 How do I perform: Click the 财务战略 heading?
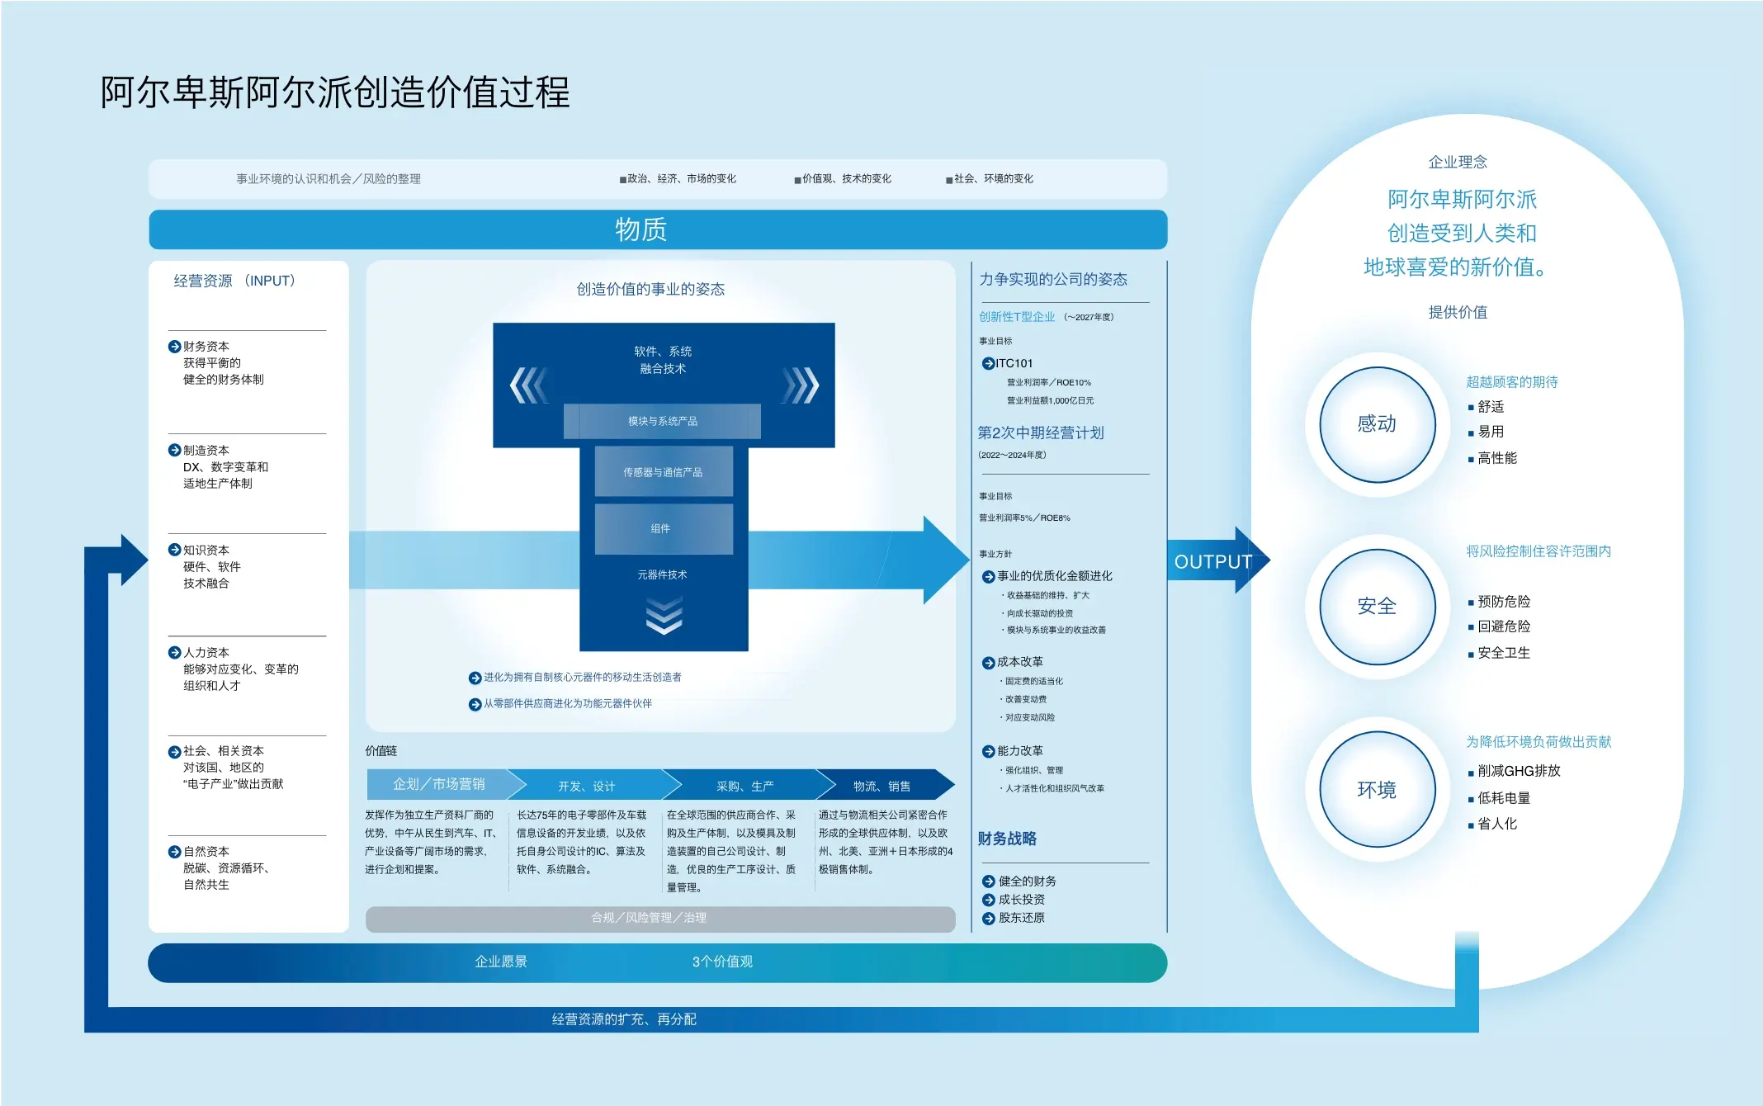tap(1007, 839)
